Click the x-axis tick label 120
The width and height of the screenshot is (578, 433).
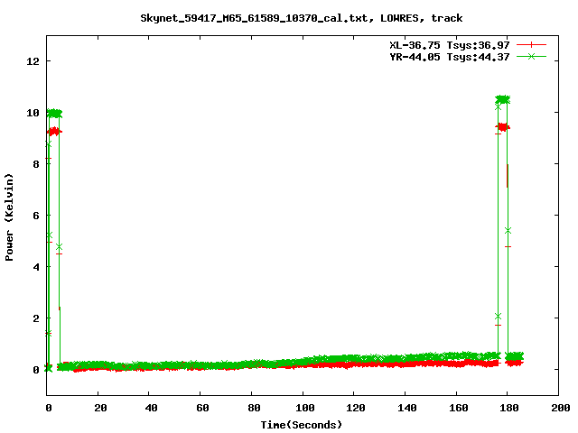click(356, 408)
